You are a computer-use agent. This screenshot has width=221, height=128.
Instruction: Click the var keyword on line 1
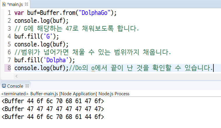pos(19,13)
